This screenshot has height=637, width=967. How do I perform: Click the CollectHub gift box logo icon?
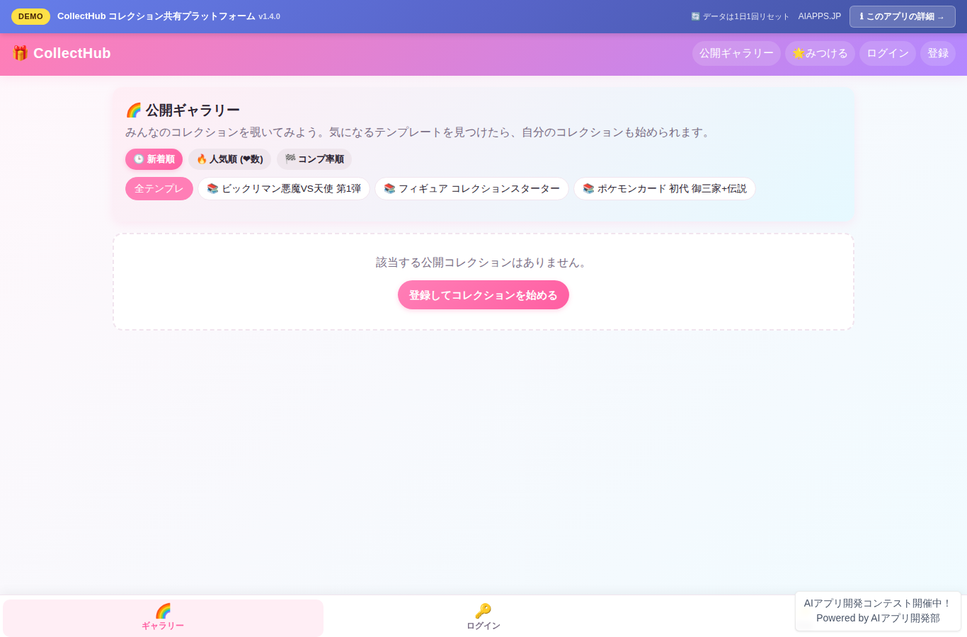pyautogui.click(x=20, y=53)
